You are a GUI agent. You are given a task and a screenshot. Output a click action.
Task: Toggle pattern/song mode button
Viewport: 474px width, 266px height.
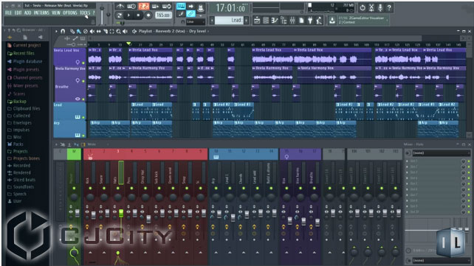point(119,15)
